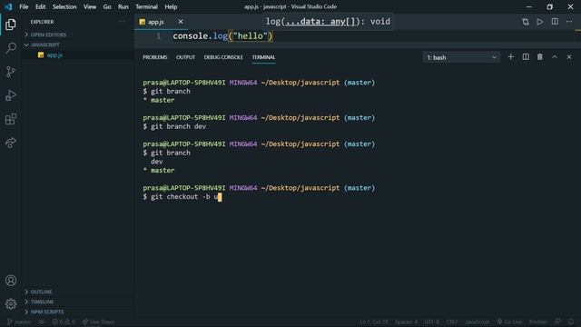Open the Run and Debug view
Image resolution: width=581 pixels, height=327 pixels.
(x=11, y=95)
